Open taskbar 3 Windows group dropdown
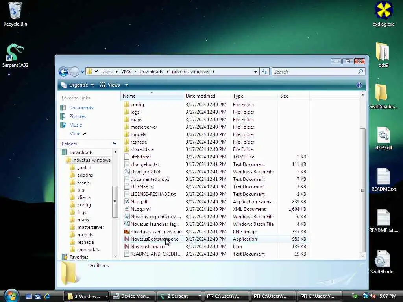 coord(106,296)
